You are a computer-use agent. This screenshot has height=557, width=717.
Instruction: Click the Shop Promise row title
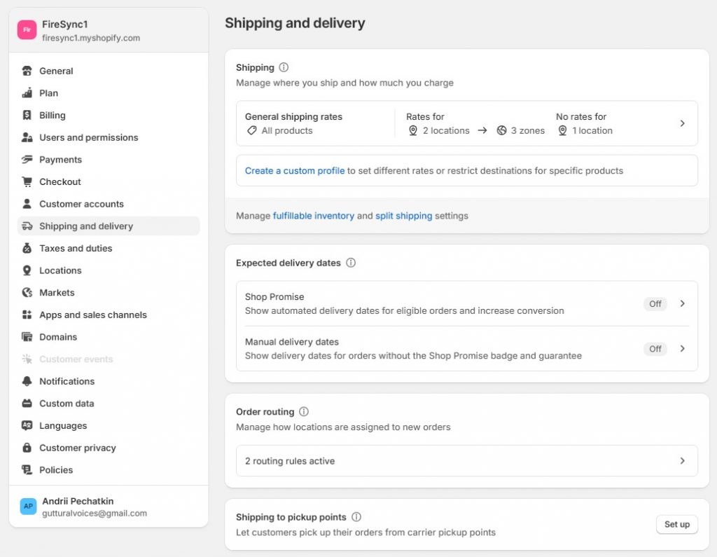pyautogui.click(x=274, y=296)
